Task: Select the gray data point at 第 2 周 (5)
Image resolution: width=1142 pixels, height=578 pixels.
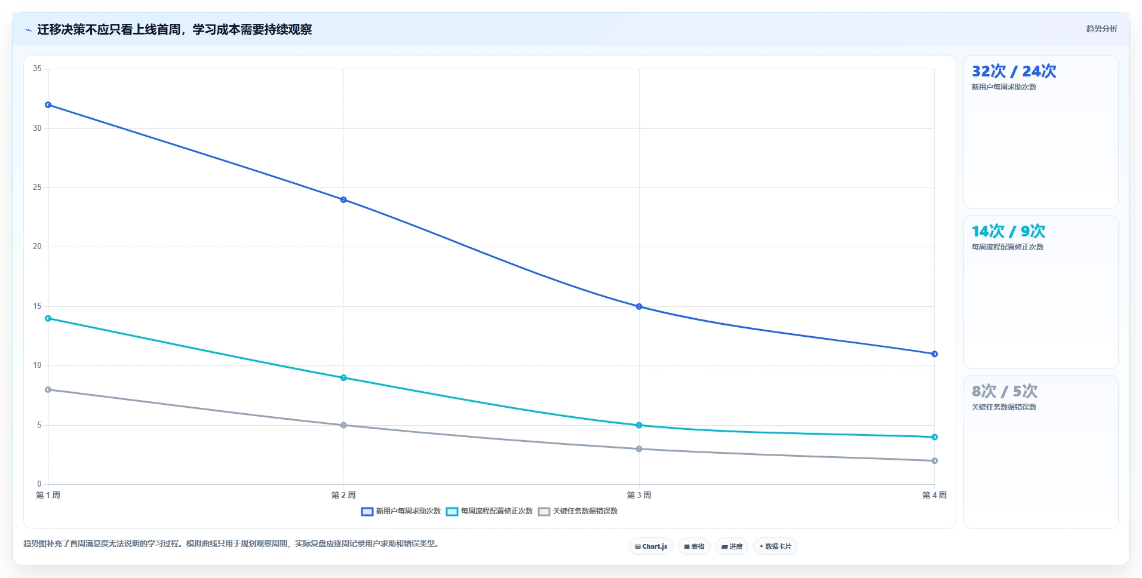Action: click(x=343, y=425)
